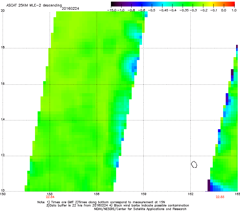The height and width of the screenshot is (211, 240).
Task: Click the red time stamp 22:55
Action: [x=220, y=197]
